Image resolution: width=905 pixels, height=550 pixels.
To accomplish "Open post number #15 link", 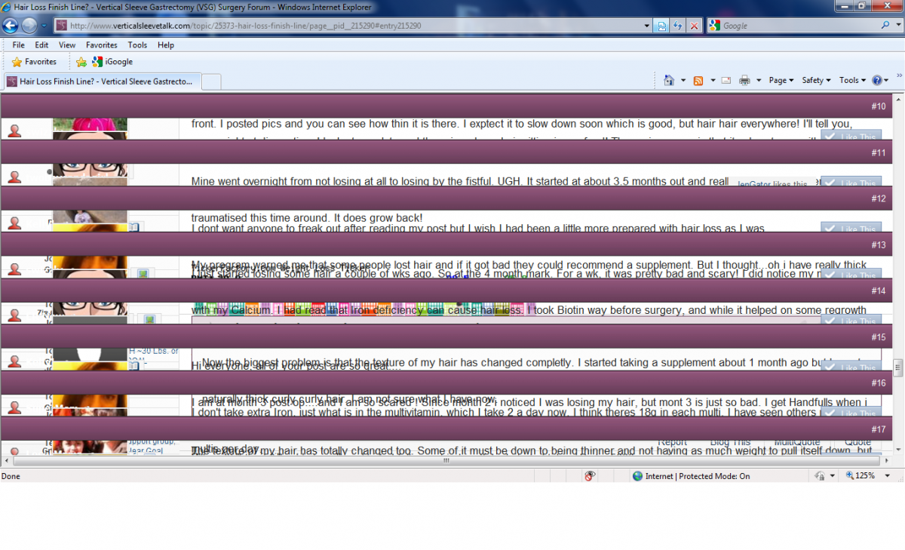I will click(x=878, y=337).
